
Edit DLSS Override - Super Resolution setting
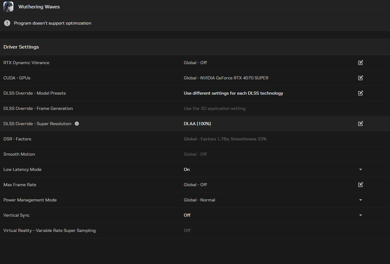(360, 124)
